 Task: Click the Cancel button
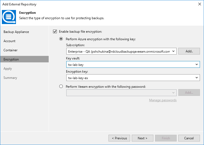[x=189, y=138]
